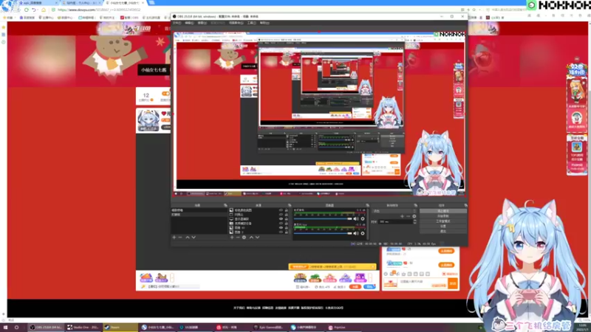
Task: Click OBS Studio Mode button in Controls
Action: [443, 221]
